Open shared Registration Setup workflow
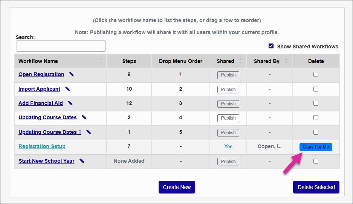This screenshot has height=204, width=353. 42,146
